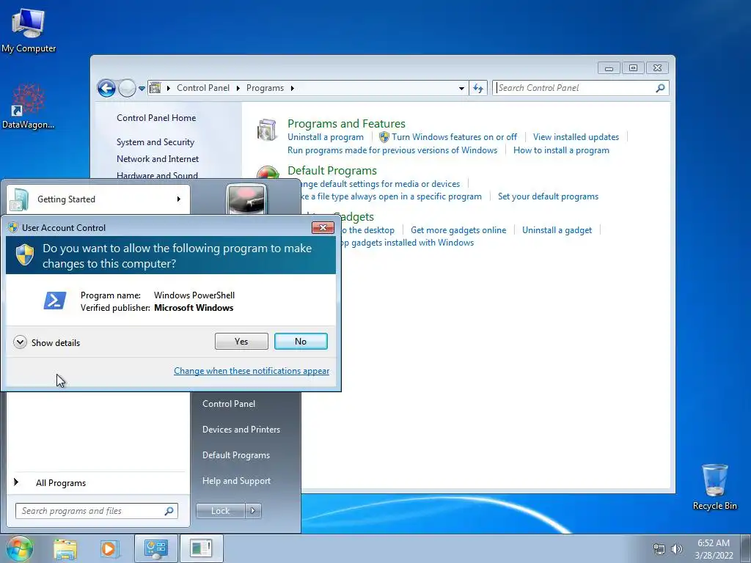
Task: Open How to install a program
Action: [x=561, y=150]
